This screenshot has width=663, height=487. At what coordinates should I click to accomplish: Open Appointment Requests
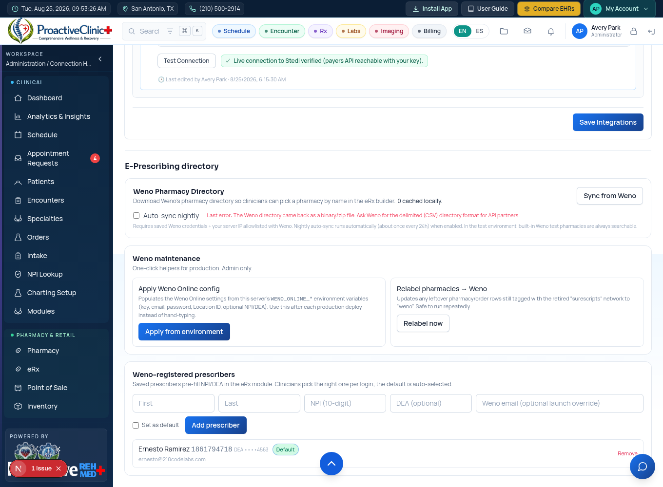click(57, 158)
